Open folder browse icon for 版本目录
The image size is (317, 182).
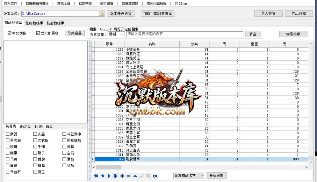[102, 14]
